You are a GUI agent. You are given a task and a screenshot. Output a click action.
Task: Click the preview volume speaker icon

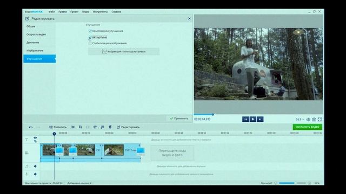click(x=308, y=120)
